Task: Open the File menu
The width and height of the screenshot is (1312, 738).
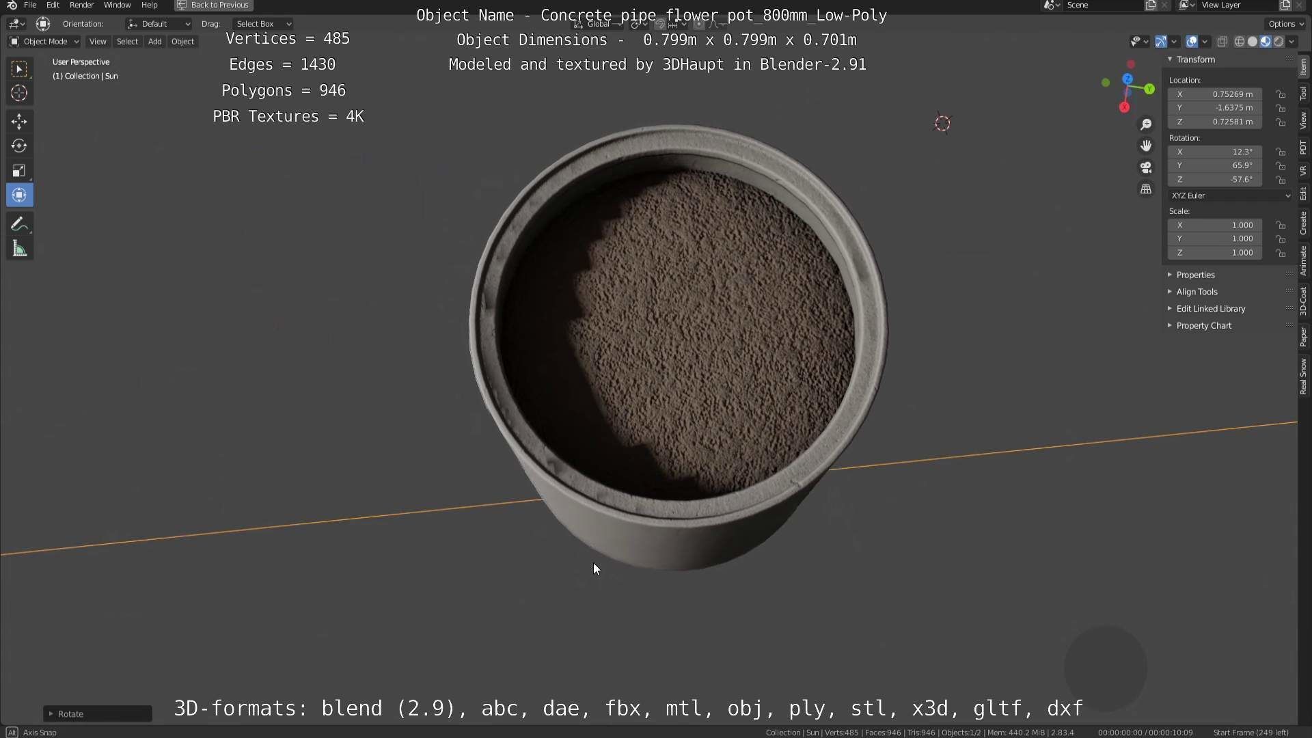Action: pos(30,5)
